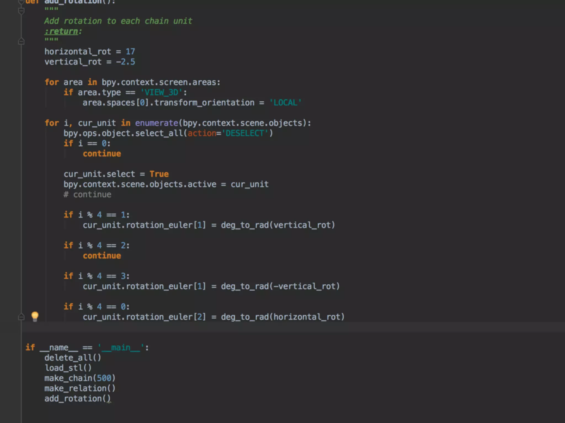565x423 pixels.
Task: Click the '__main__' string literal
Action: coord(121,348)
